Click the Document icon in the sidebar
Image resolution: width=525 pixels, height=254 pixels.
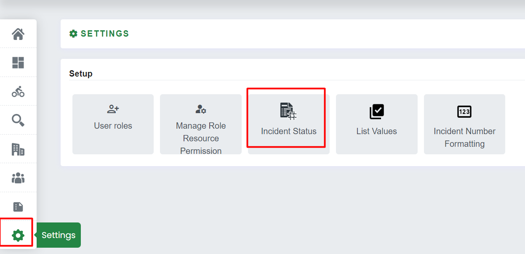tap(18, 206)
